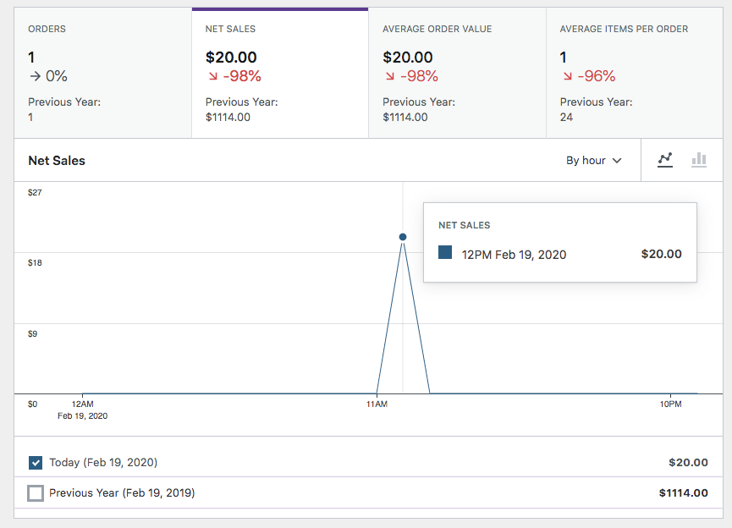The width and height of the screenshot is (732, 528).
Task: Uncheck the Today (Feb 19, 2020) checkbox
Action: 36,463
